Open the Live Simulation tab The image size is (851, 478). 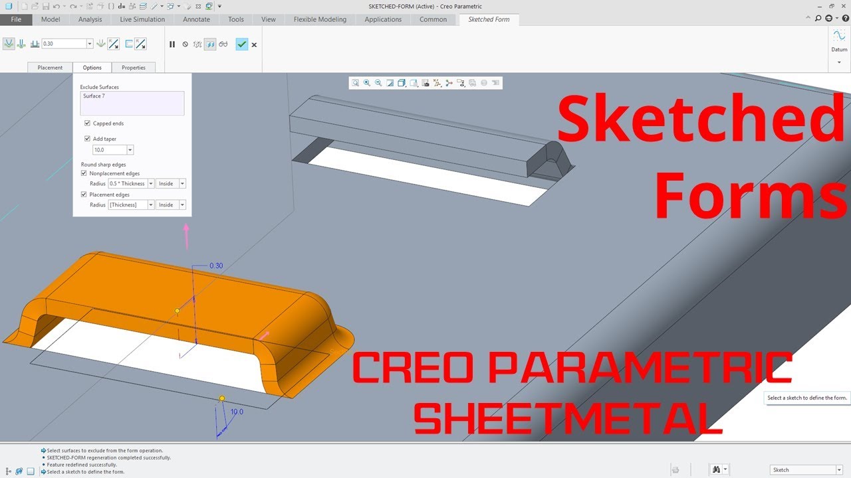click(142, 19)
